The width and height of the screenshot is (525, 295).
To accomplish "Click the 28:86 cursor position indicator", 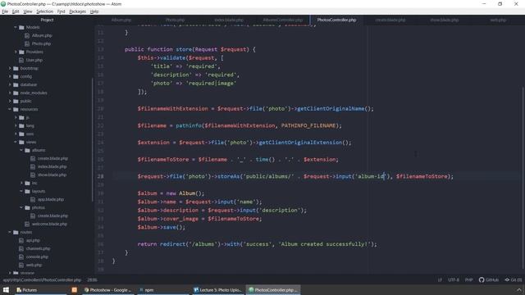I will coord(92,280).
